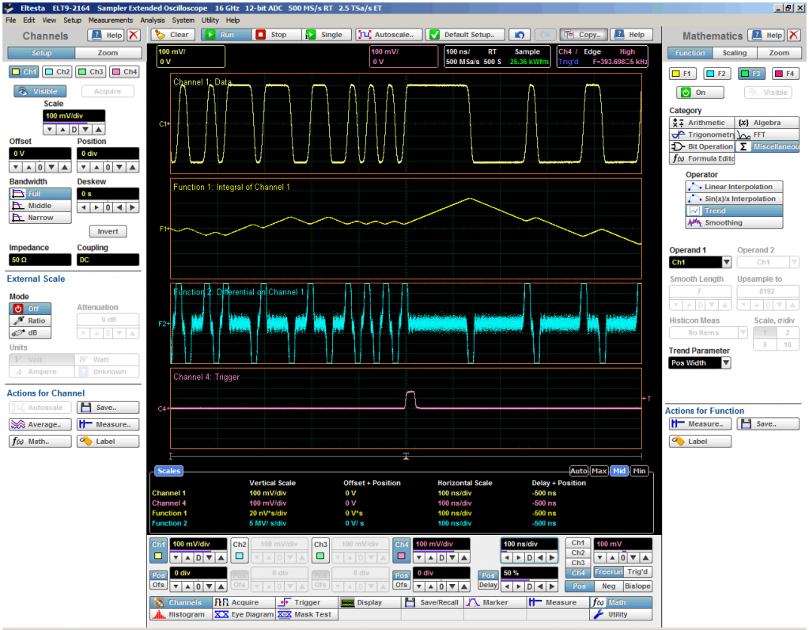Select the yellow F1 function swatch

tap(683, 74)
